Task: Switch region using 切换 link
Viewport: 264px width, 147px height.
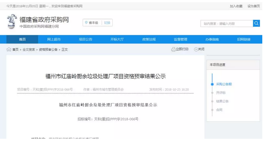Action: click(107, 23)
